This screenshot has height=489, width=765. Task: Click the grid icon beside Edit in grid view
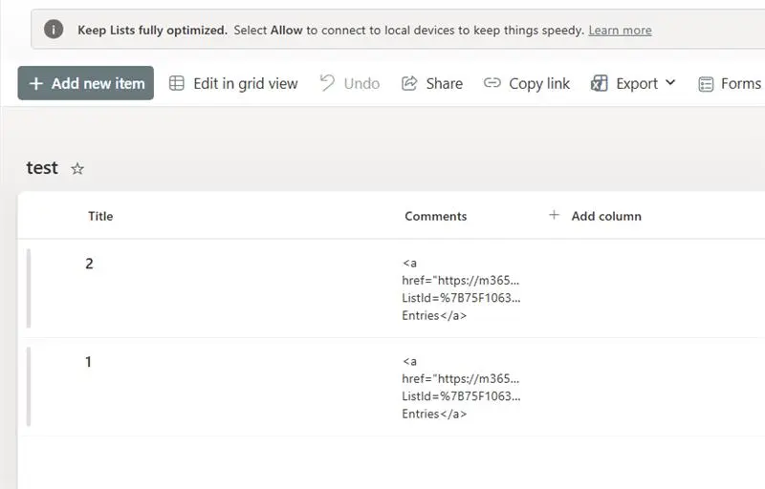click(177, 83)
